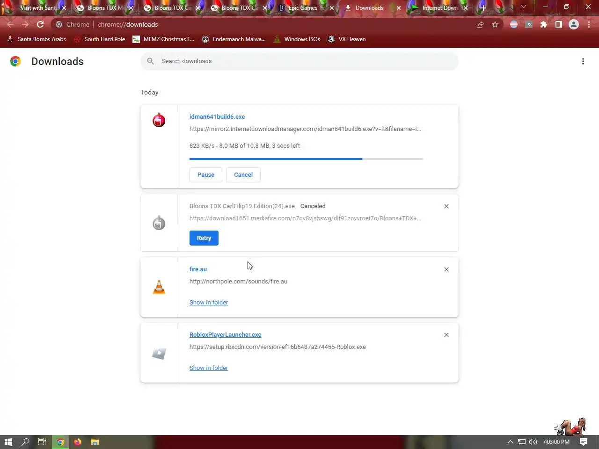Screen dimensions: 599x449
Task: Click the flag extension icon in toolbar
Action: (514, 24)
